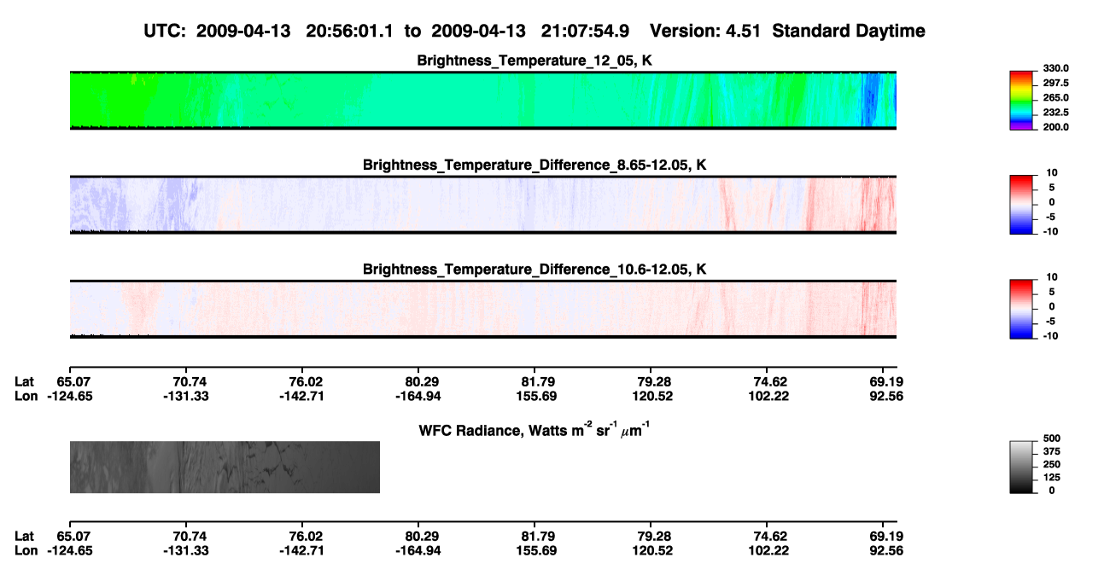The height and width of the screenshot is (569, 1110).
Task: Click longitude "92.56" on the axis under the temperature panels
Action: coord(885,396)
